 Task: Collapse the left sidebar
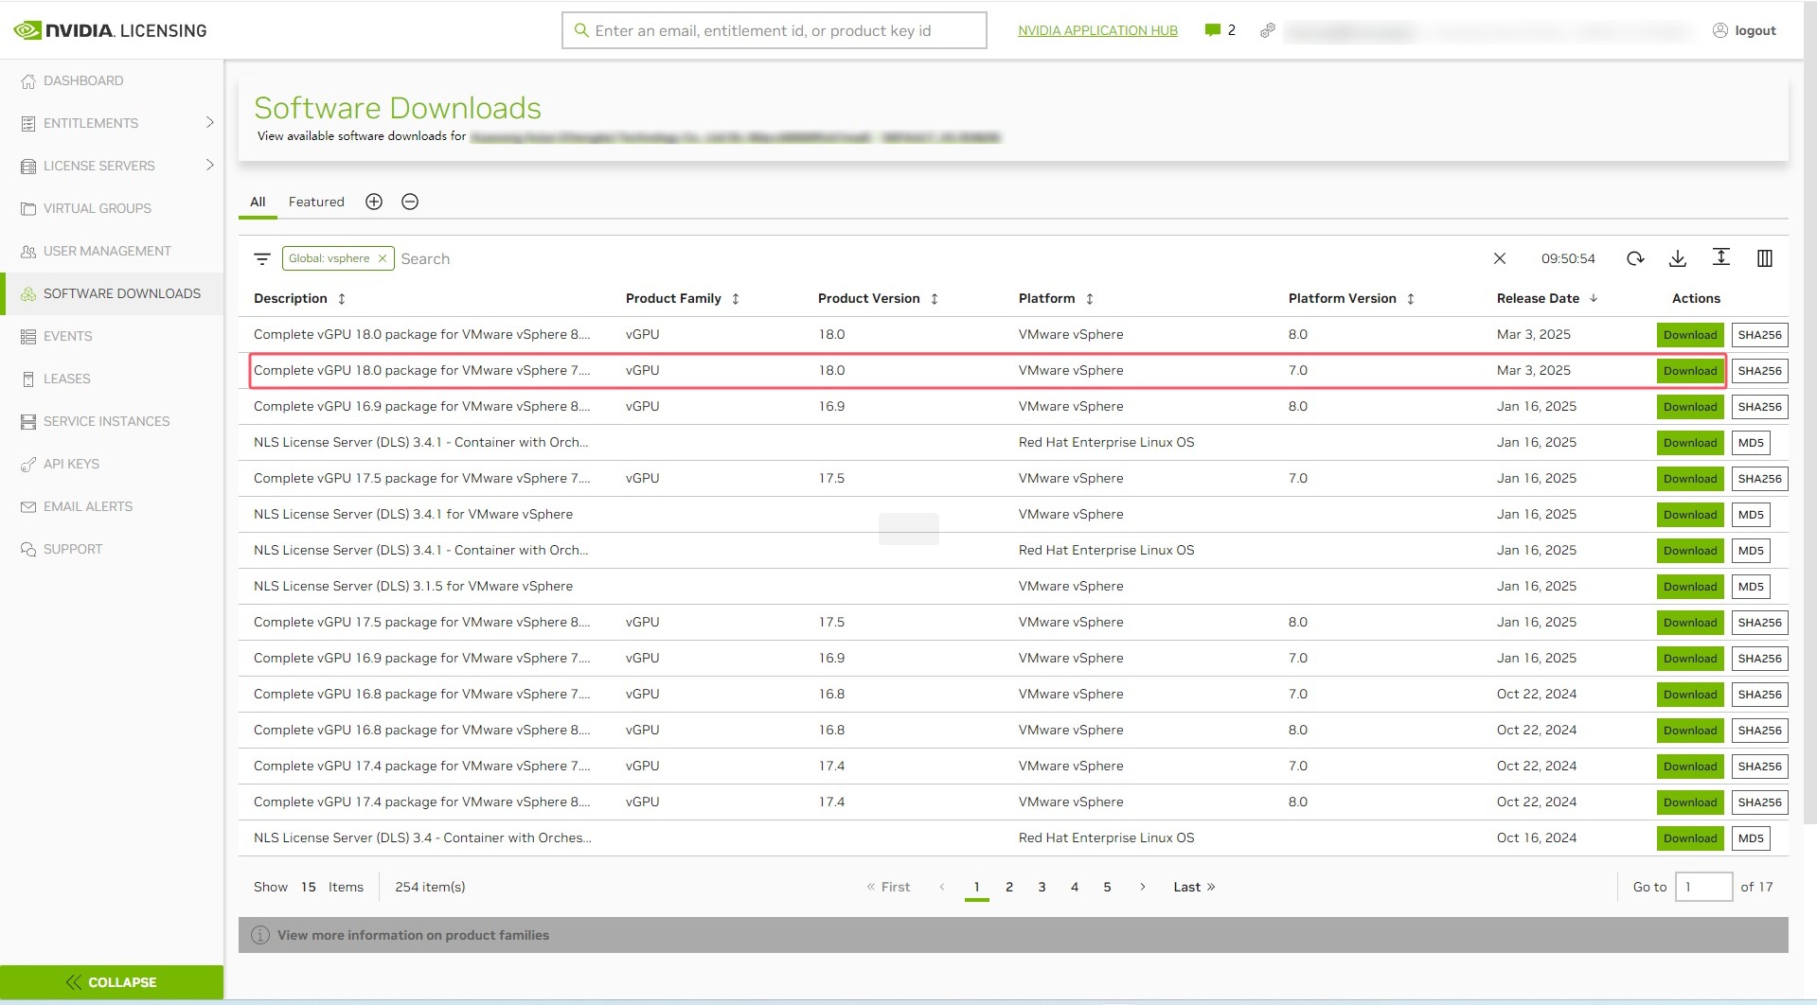(x=112, y=982)
